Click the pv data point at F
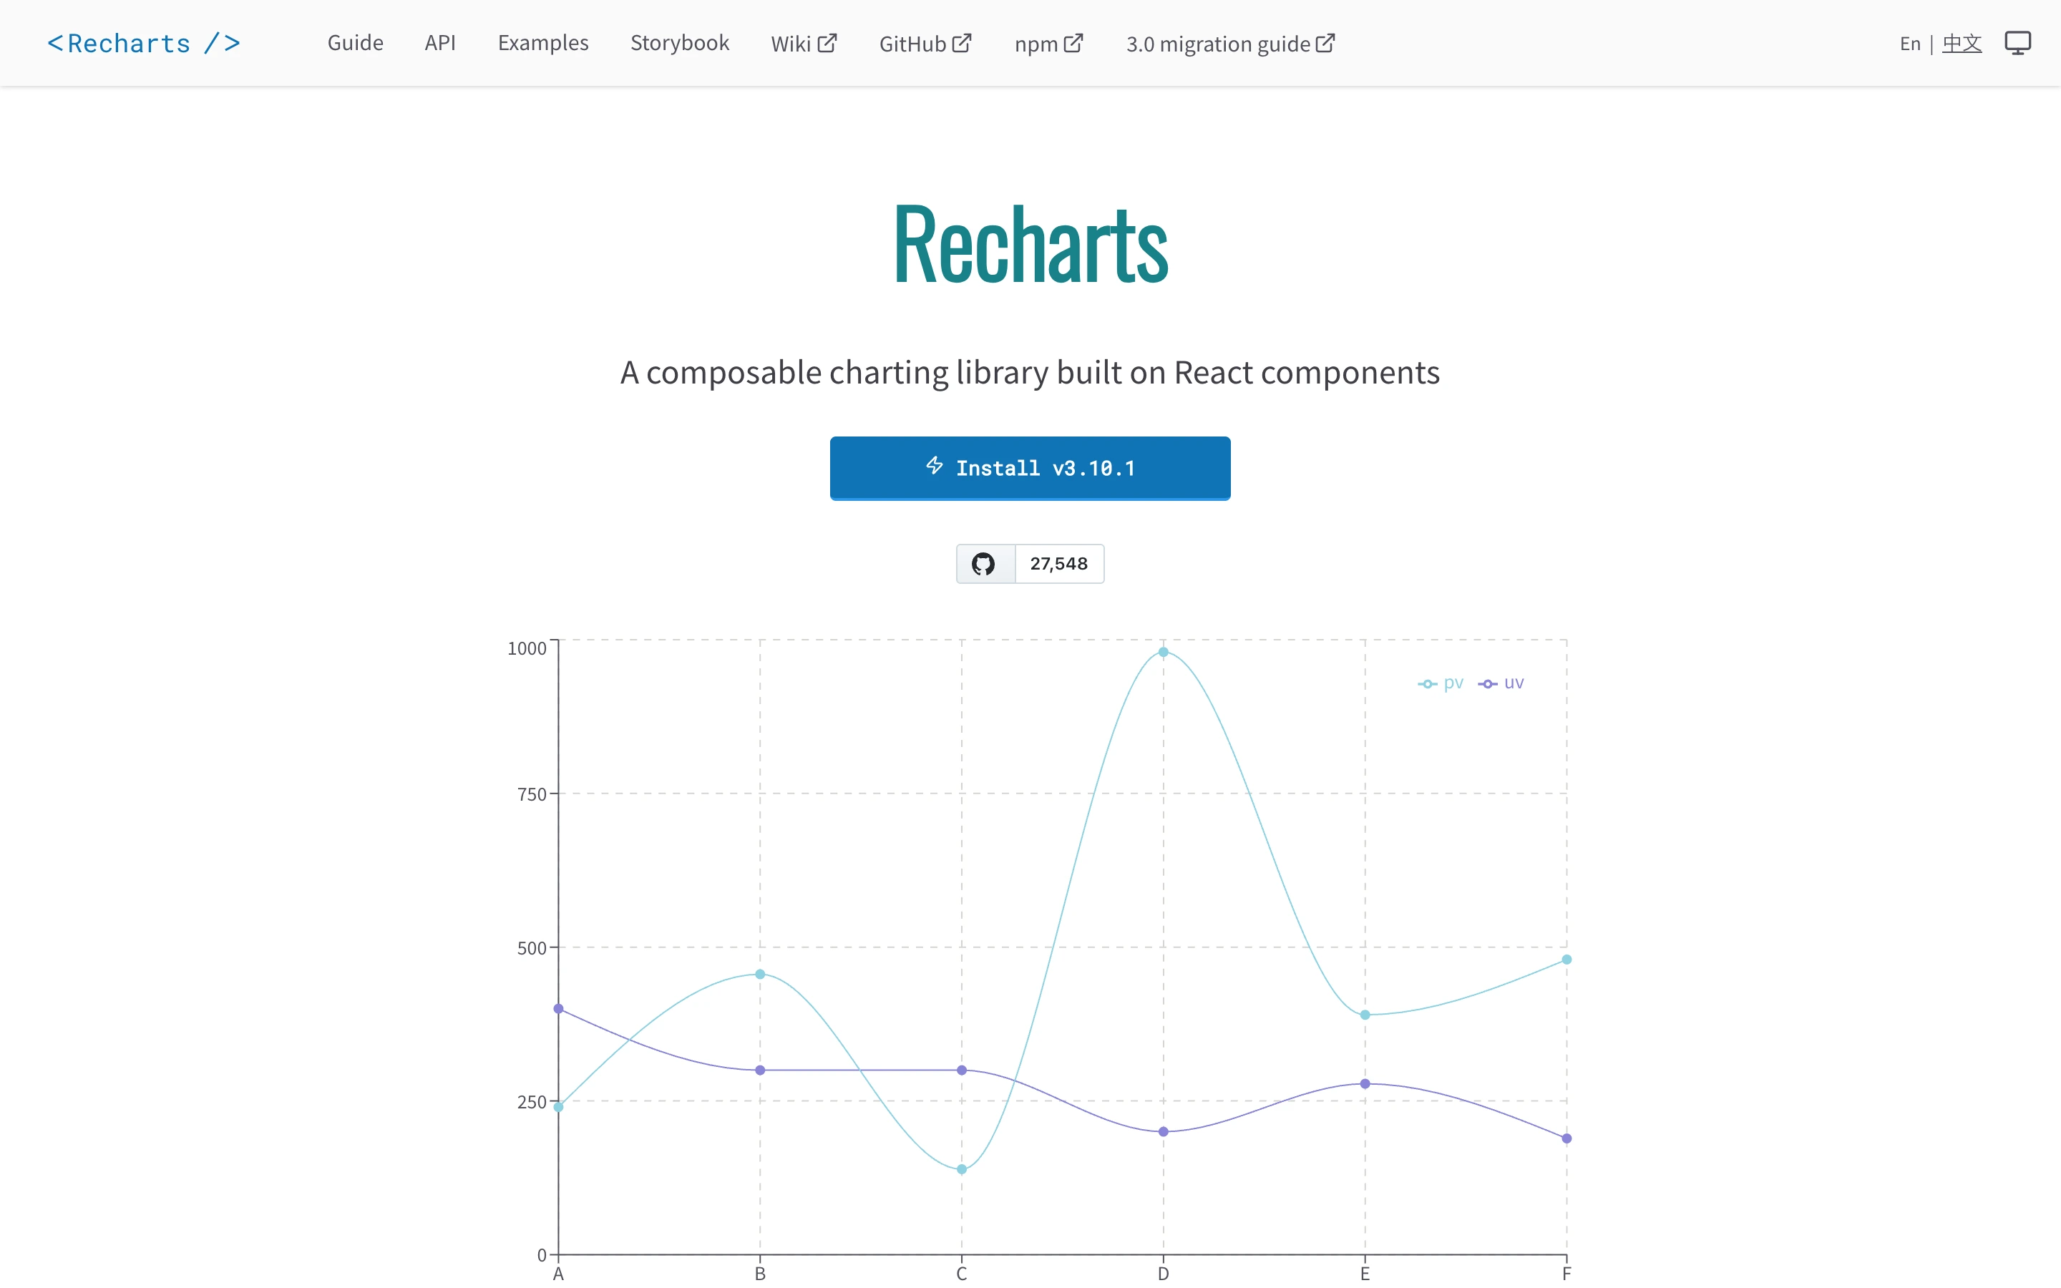This screenshot has width=2061, height=1288. 1567,959
